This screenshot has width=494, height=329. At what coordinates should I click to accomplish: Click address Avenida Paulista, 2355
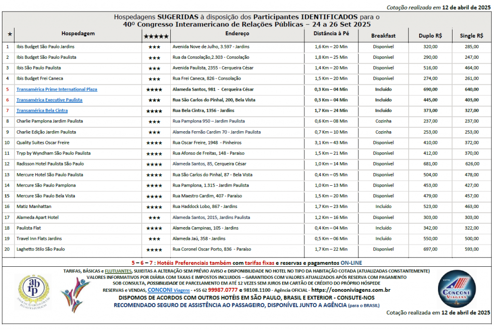pyautogui.click(x=213, y=68)
